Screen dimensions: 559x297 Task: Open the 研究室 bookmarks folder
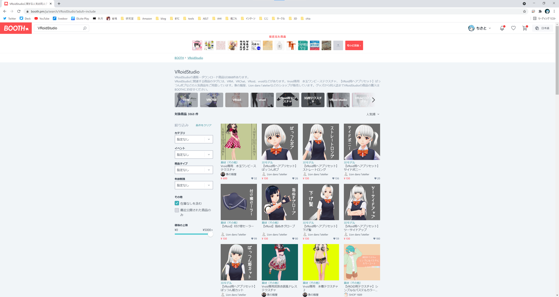(x=127, y=19)
